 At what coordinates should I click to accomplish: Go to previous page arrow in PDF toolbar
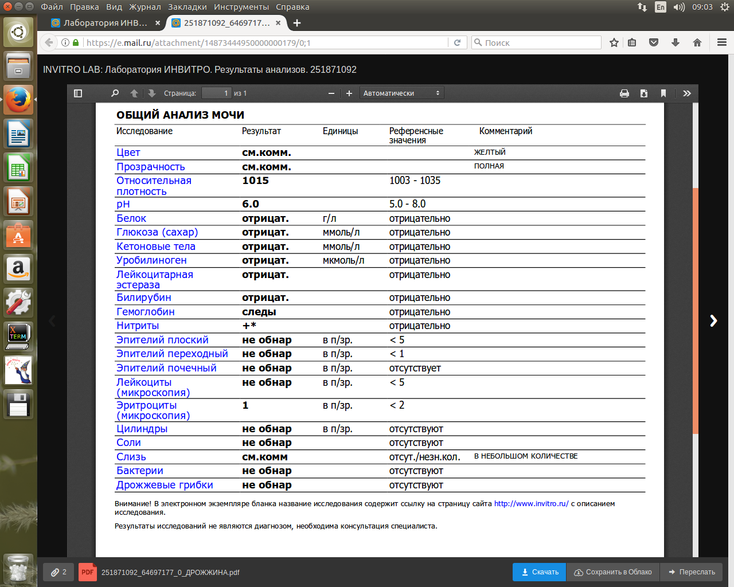click(x=134, y=93)
